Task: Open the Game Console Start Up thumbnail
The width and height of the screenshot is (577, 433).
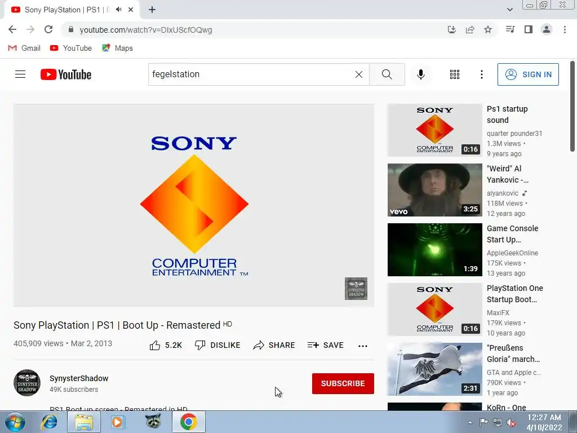Action: (434, 250)
